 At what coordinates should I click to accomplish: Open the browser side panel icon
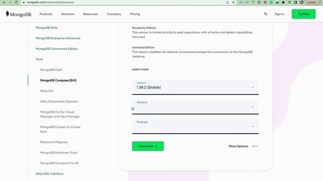[295, 2]
